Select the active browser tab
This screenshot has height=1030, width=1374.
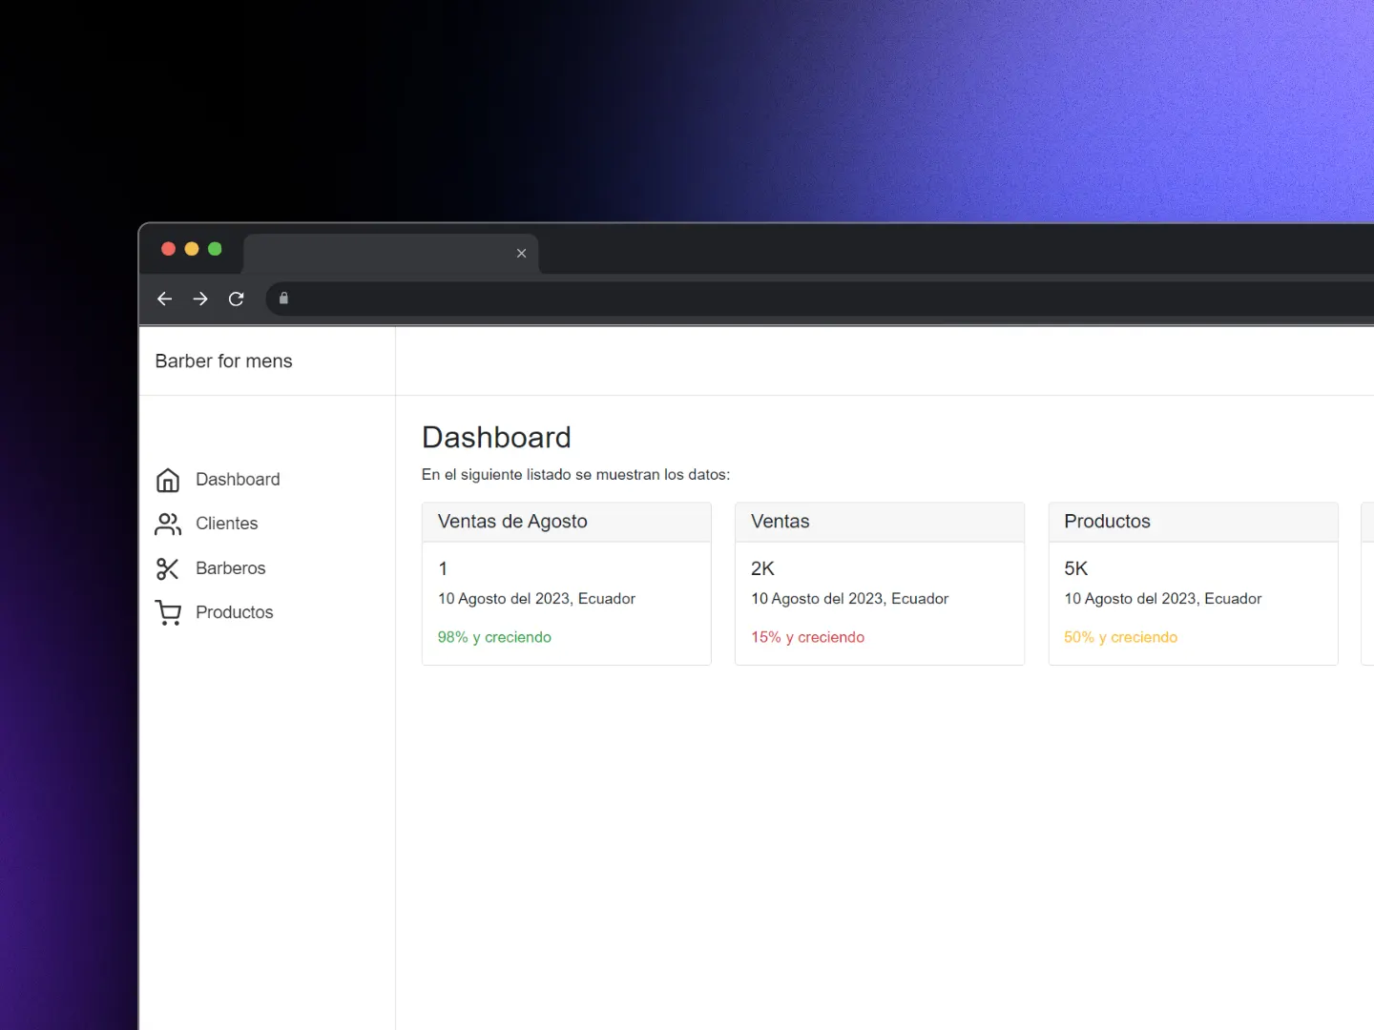click(x=382, y=254)
